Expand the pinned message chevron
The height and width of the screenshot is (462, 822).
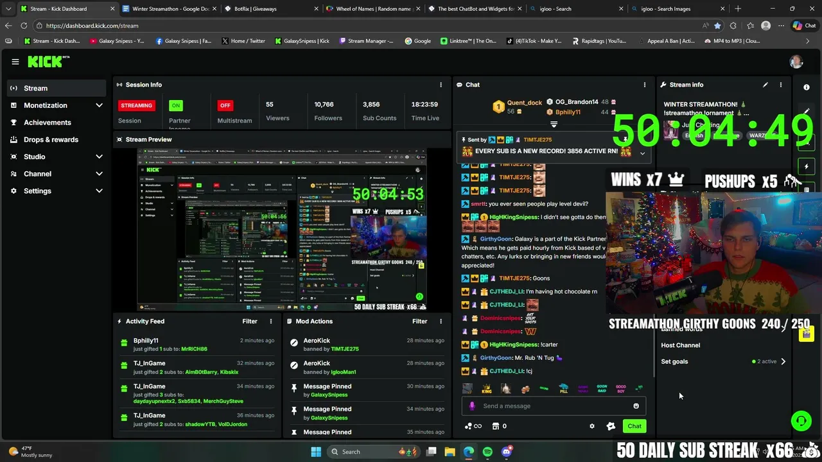pos(642,153)
